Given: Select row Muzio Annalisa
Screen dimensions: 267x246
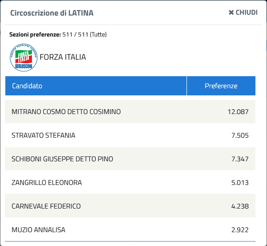Looking at the screenshot, I should click(130, 230).
